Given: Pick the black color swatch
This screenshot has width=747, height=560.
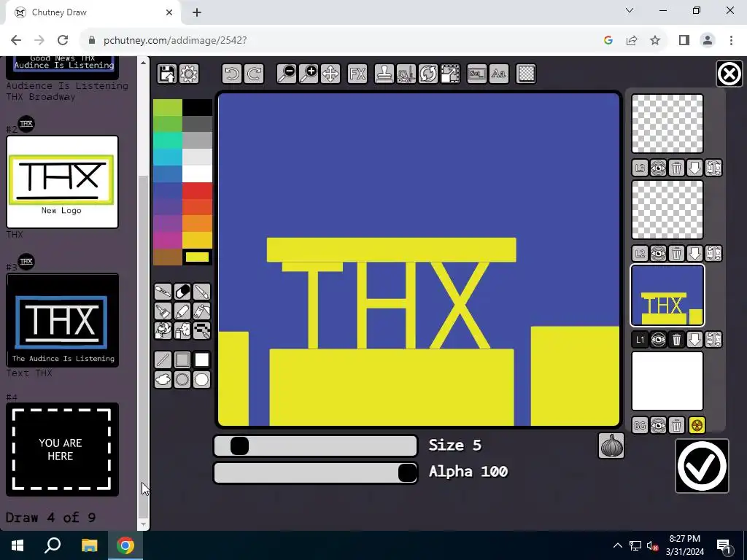Looking at the screenshot, I should coord(197,108).
